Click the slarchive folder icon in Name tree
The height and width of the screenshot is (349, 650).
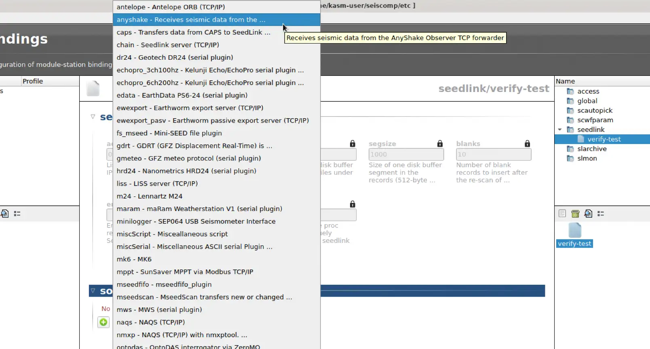570,149
